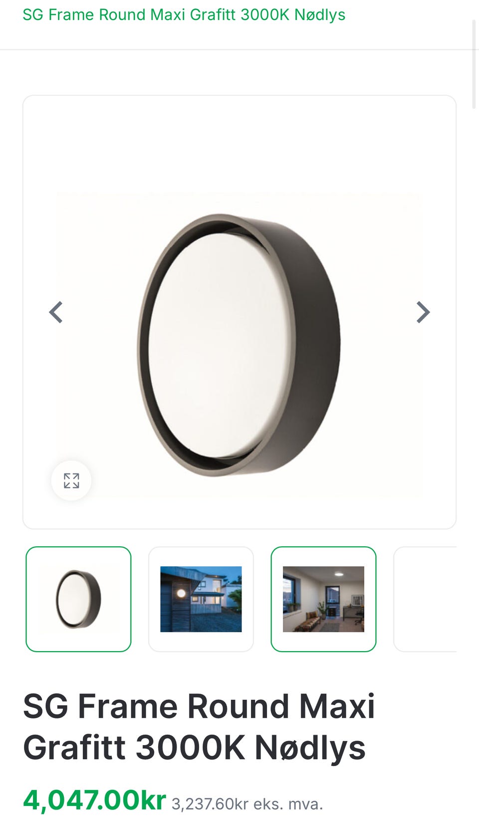Click the glowing wall lamp in house thumbnail
479x828 pixels.
coord(181,593)
